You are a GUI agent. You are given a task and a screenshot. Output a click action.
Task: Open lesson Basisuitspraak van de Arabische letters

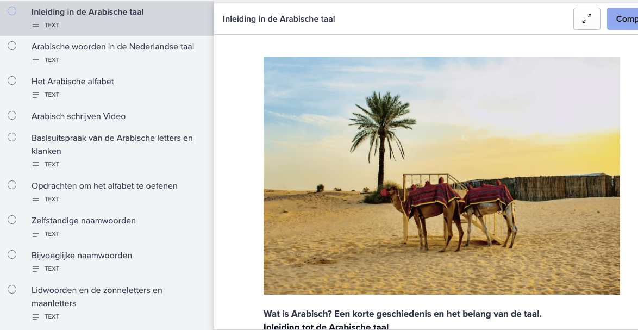112,145
